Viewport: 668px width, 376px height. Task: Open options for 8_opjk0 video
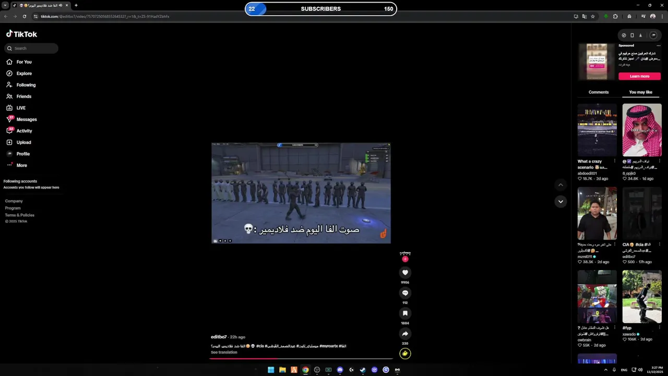pos(659,161)
